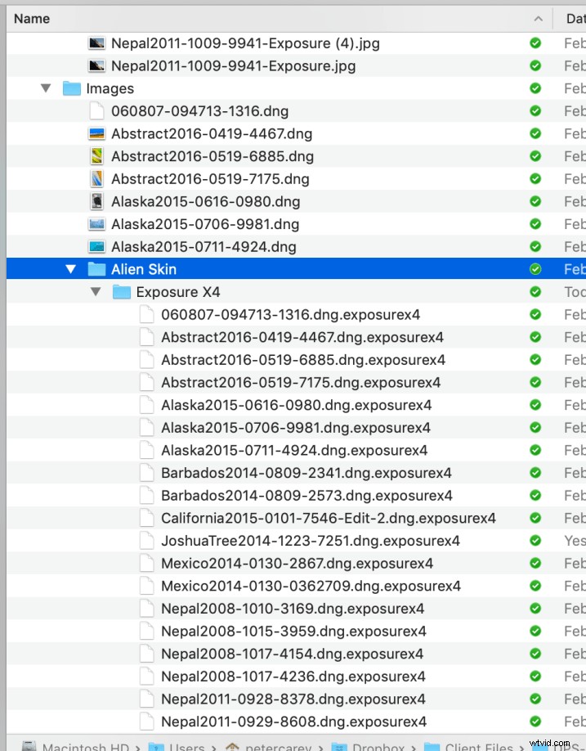Click the sort direction arrow in header
This screenshot has height=751, width=586.
(x=537, y=18)
